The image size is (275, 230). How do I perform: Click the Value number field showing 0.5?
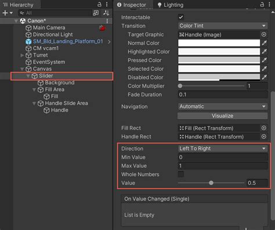point(257,183)
